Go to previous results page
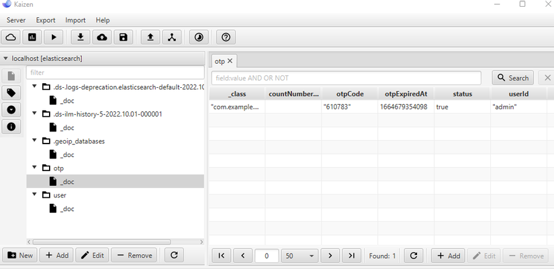Screen dimensions: 554x269 coord(243,256)
